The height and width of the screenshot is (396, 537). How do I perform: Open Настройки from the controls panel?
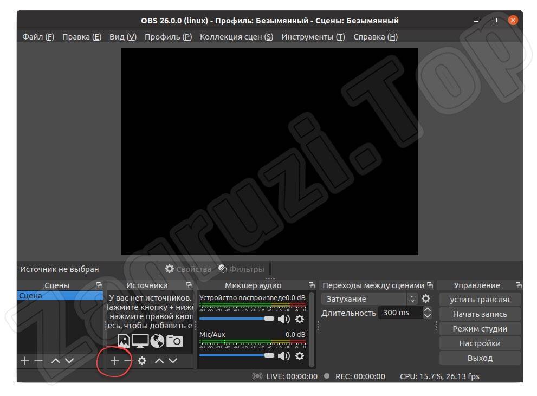tap(480, 343)
